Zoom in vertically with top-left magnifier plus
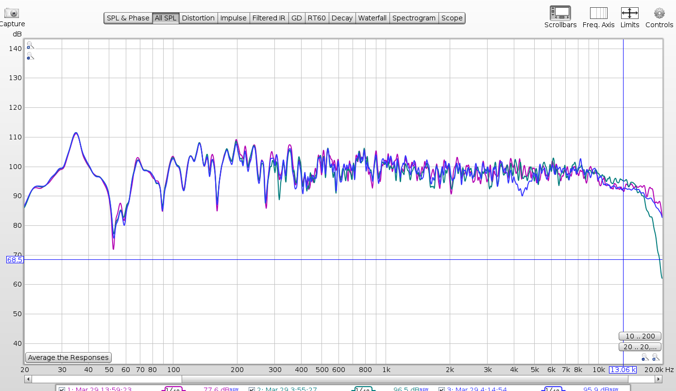This screenshot has height=391, width=676. pyautogui.click(x=30, y=45)
